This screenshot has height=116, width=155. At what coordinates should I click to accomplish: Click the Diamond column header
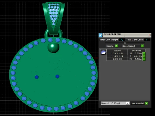pyautogui.click(x=137, y=51)
